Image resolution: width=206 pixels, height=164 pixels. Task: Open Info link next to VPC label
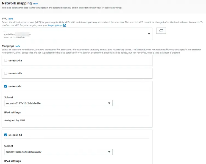11,19
